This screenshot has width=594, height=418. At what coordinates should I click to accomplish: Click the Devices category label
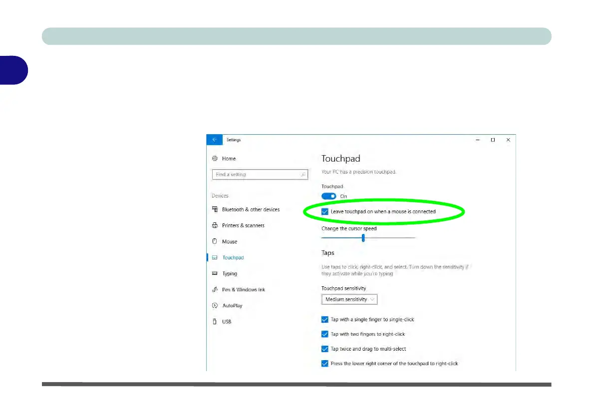220,196
